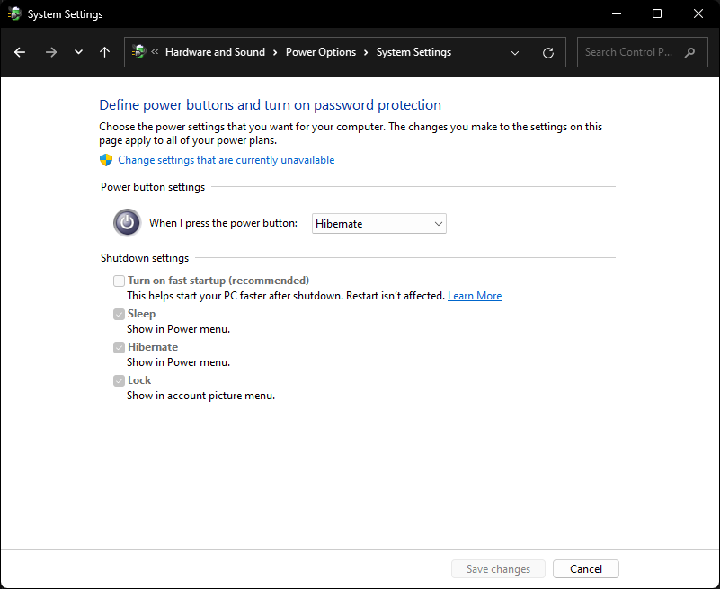Maximize the System Settings window

tap(657, 13)
